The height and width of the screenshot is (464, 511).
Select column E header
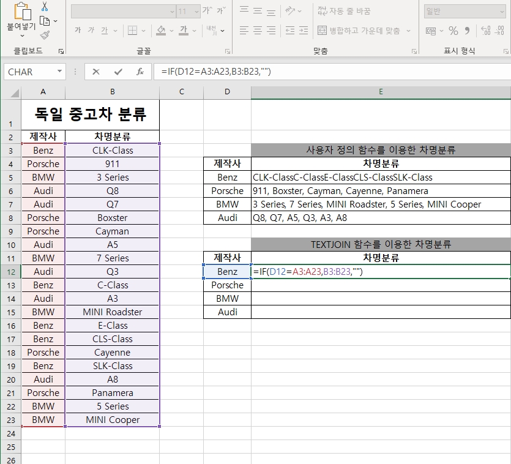pyautogui.click(x=381, y=92)
